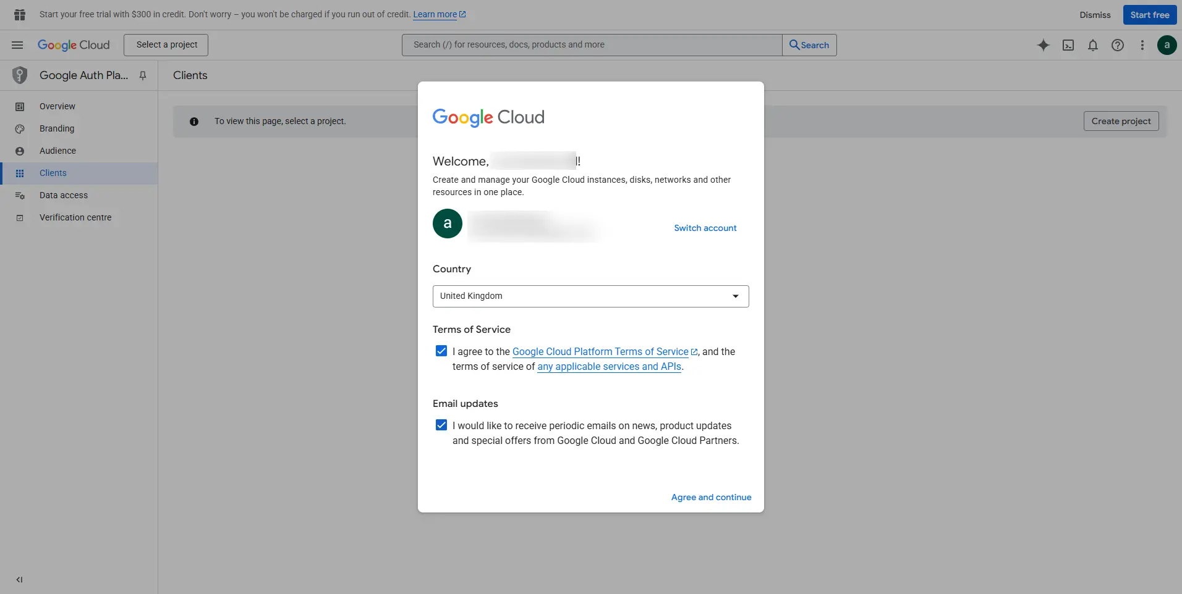This screenshot has height=594, width=1182.
Task: Go to Branding in the sidebar
Action: pos(79,129)
